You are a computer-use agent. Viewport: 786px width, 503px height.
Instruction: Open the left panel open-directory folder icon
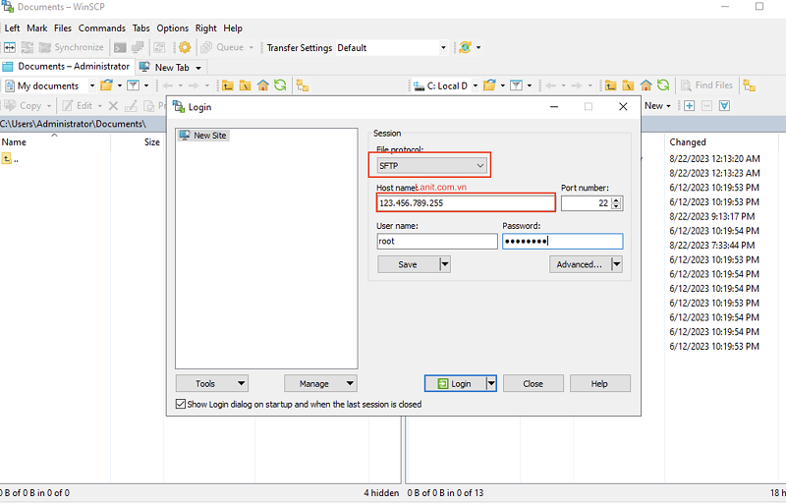tap(106, 85)
